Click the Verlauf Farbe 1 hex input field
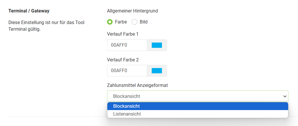The height and width of the screenshot is (126, 298). coord(127,45)
